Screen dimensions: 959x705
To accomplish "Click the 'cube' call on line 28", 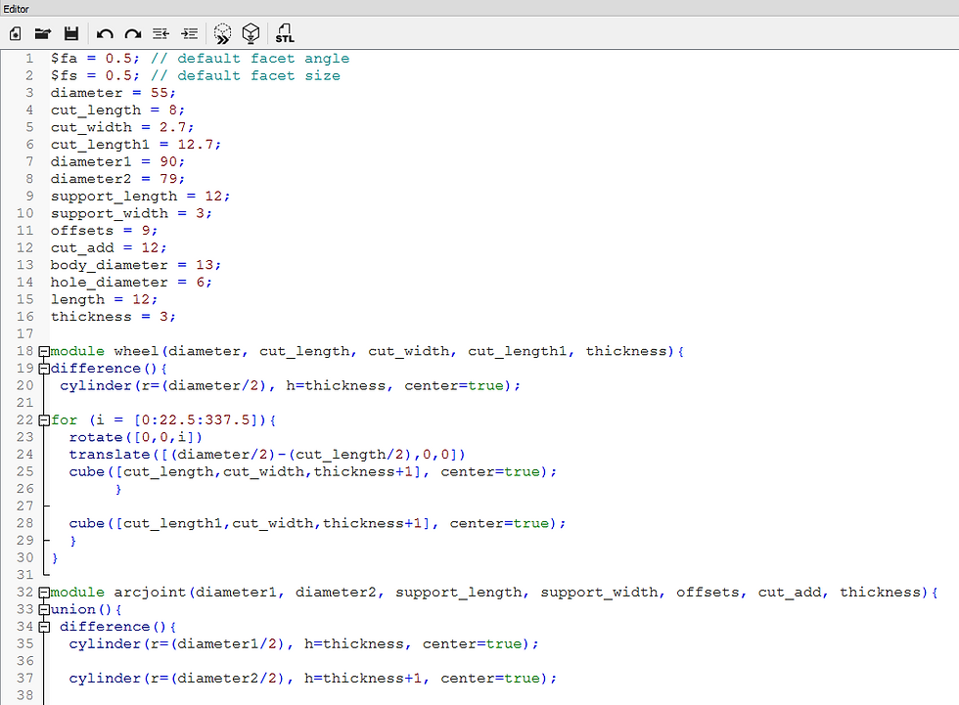I will click(x=87, y=523).
